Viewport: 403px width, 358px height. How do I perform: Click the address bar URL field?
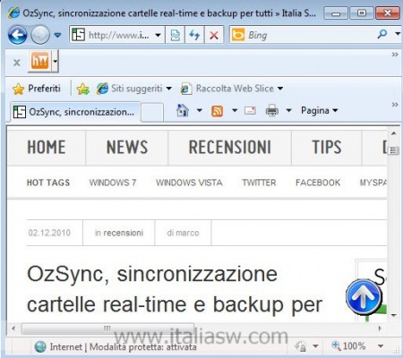click(118, 35)
